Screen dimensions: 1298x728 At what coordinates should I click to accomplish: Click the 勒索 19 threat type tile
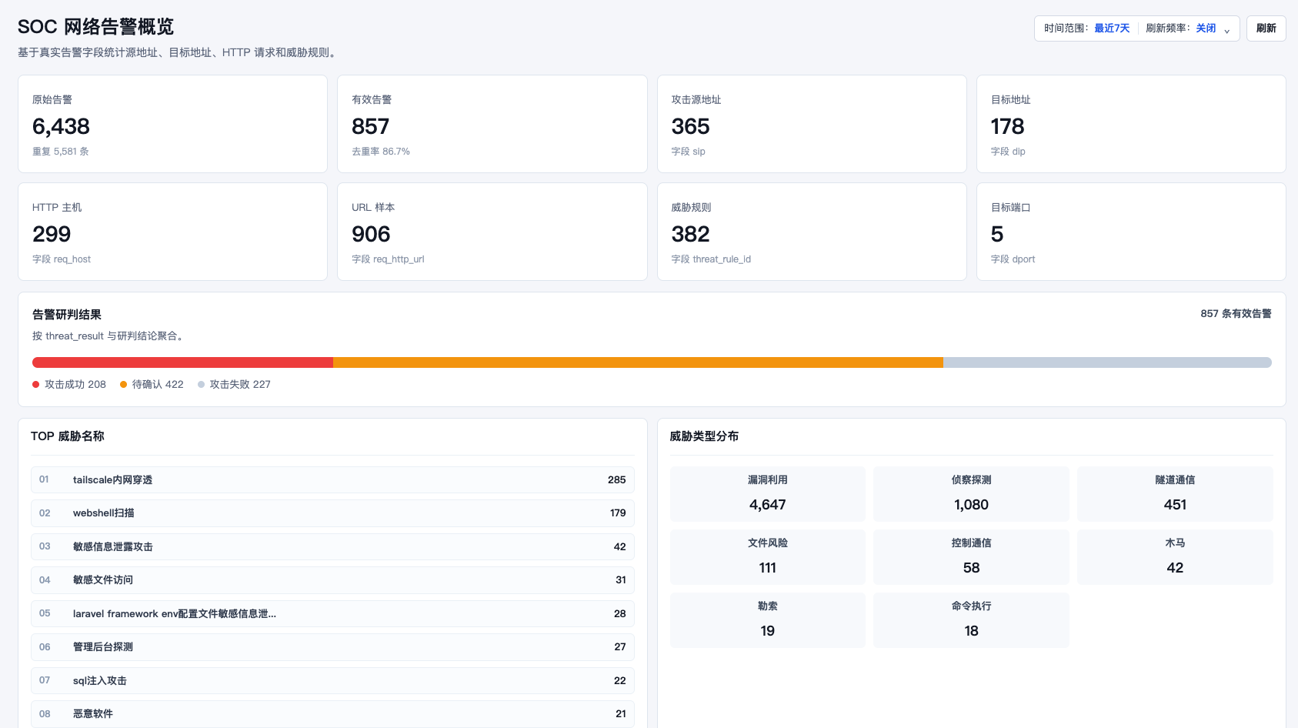[768, 620]
